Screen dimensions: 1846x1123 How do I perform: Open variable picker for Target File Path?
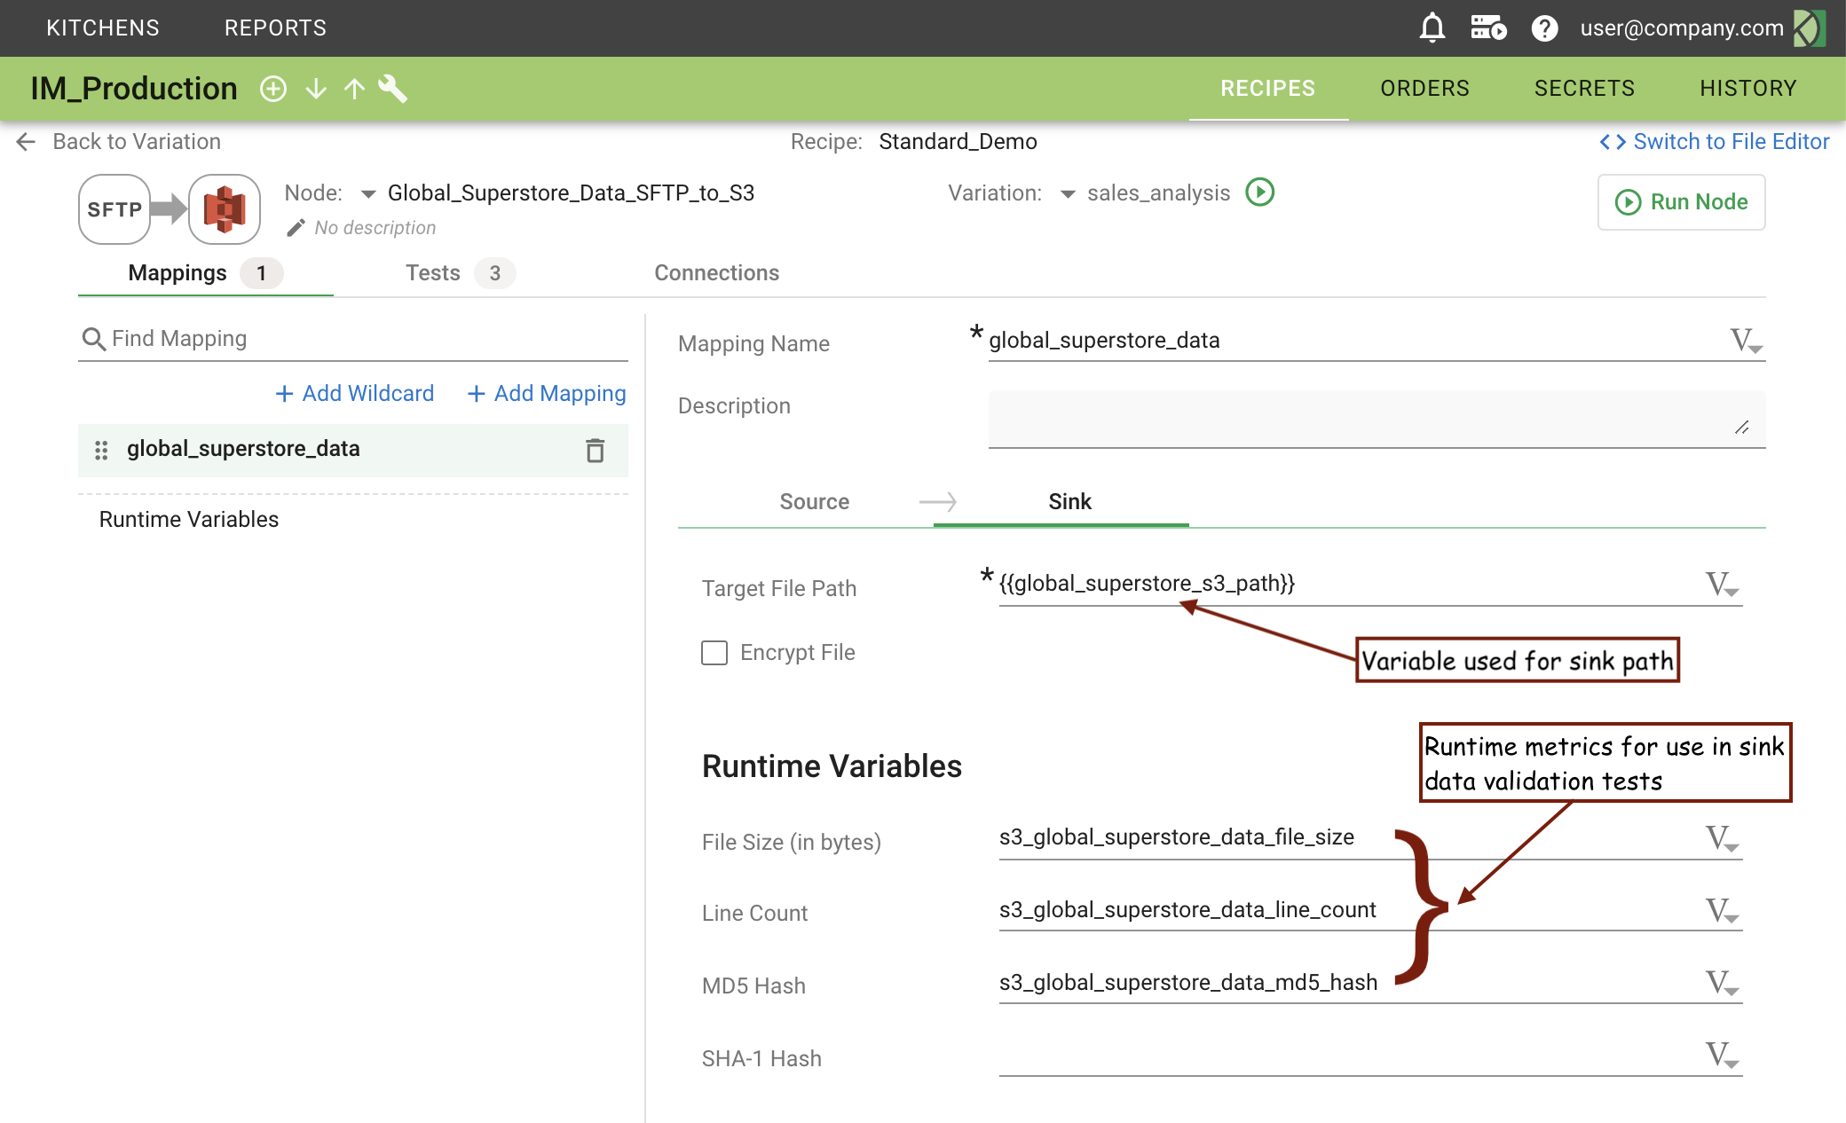click(1721, 585)
